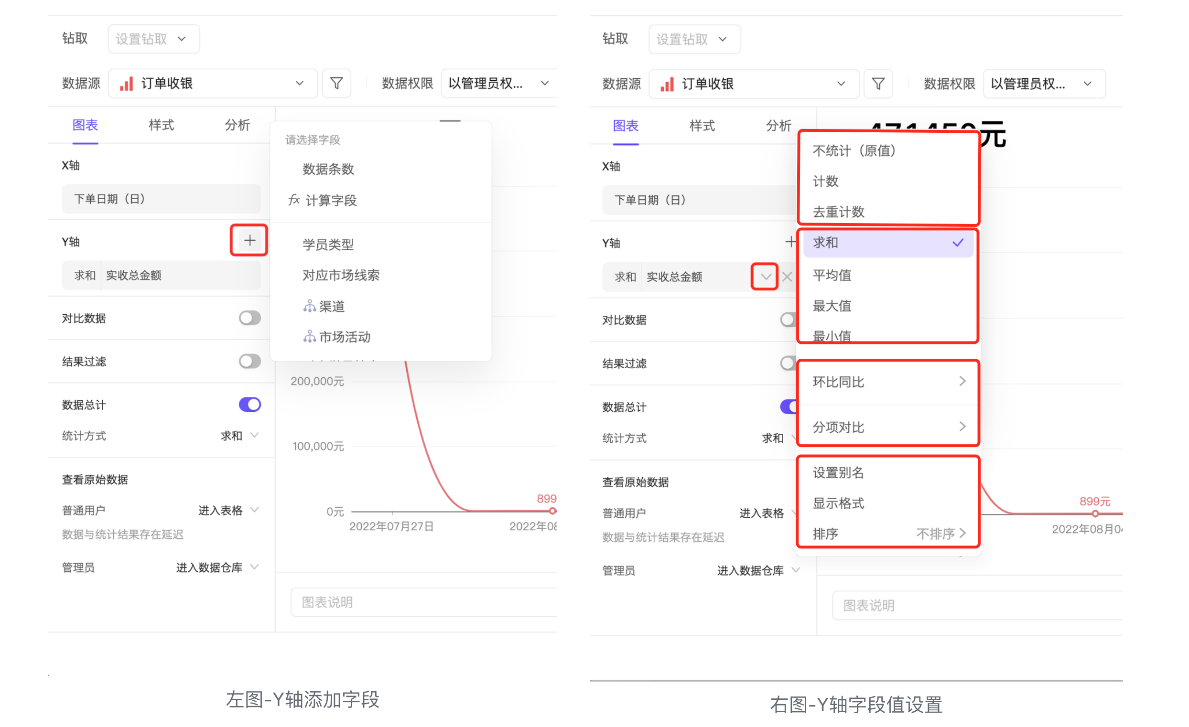Open 普通用户 进入表格 dropdown in left panel
Viewport: 1189px width, 727px height.
[229, 510]
